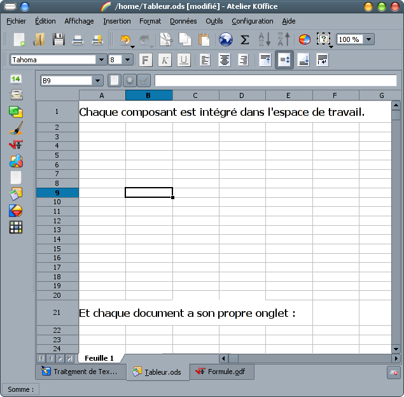Expand the insert-frame icon's dropdown arrow
The image size is (404, 397).
pyautogui.click(x=331, y=47)
